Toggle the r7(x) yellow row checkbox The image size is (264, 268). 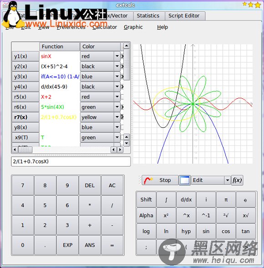(122, 117)
